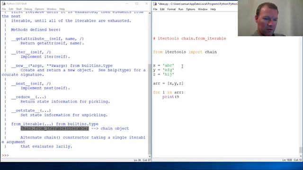Maximize the Python Shell window
The height and width of the screenshot is (170, 303).
click(137, 3)
